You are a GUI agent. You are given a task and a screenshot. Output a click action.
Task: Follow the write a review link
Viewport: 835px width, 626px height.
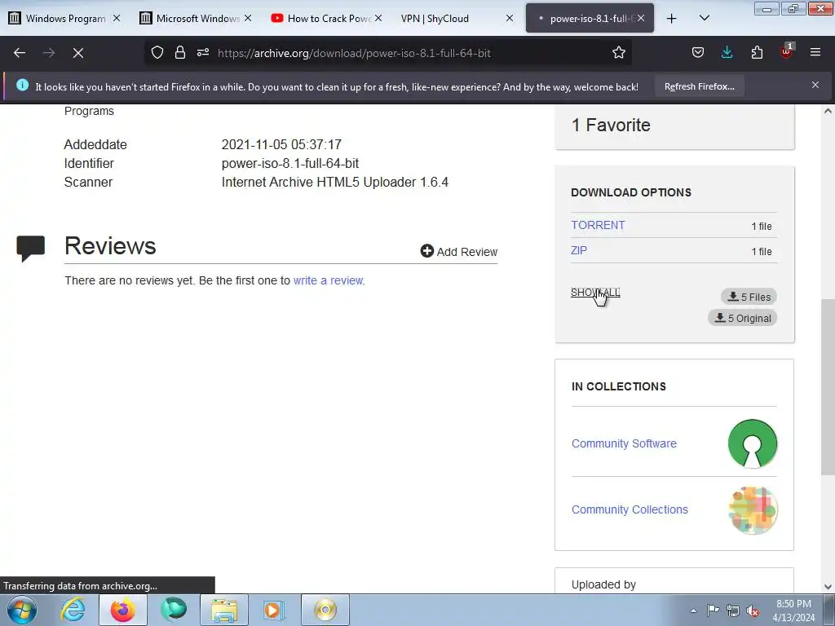[x=329, y=280]
